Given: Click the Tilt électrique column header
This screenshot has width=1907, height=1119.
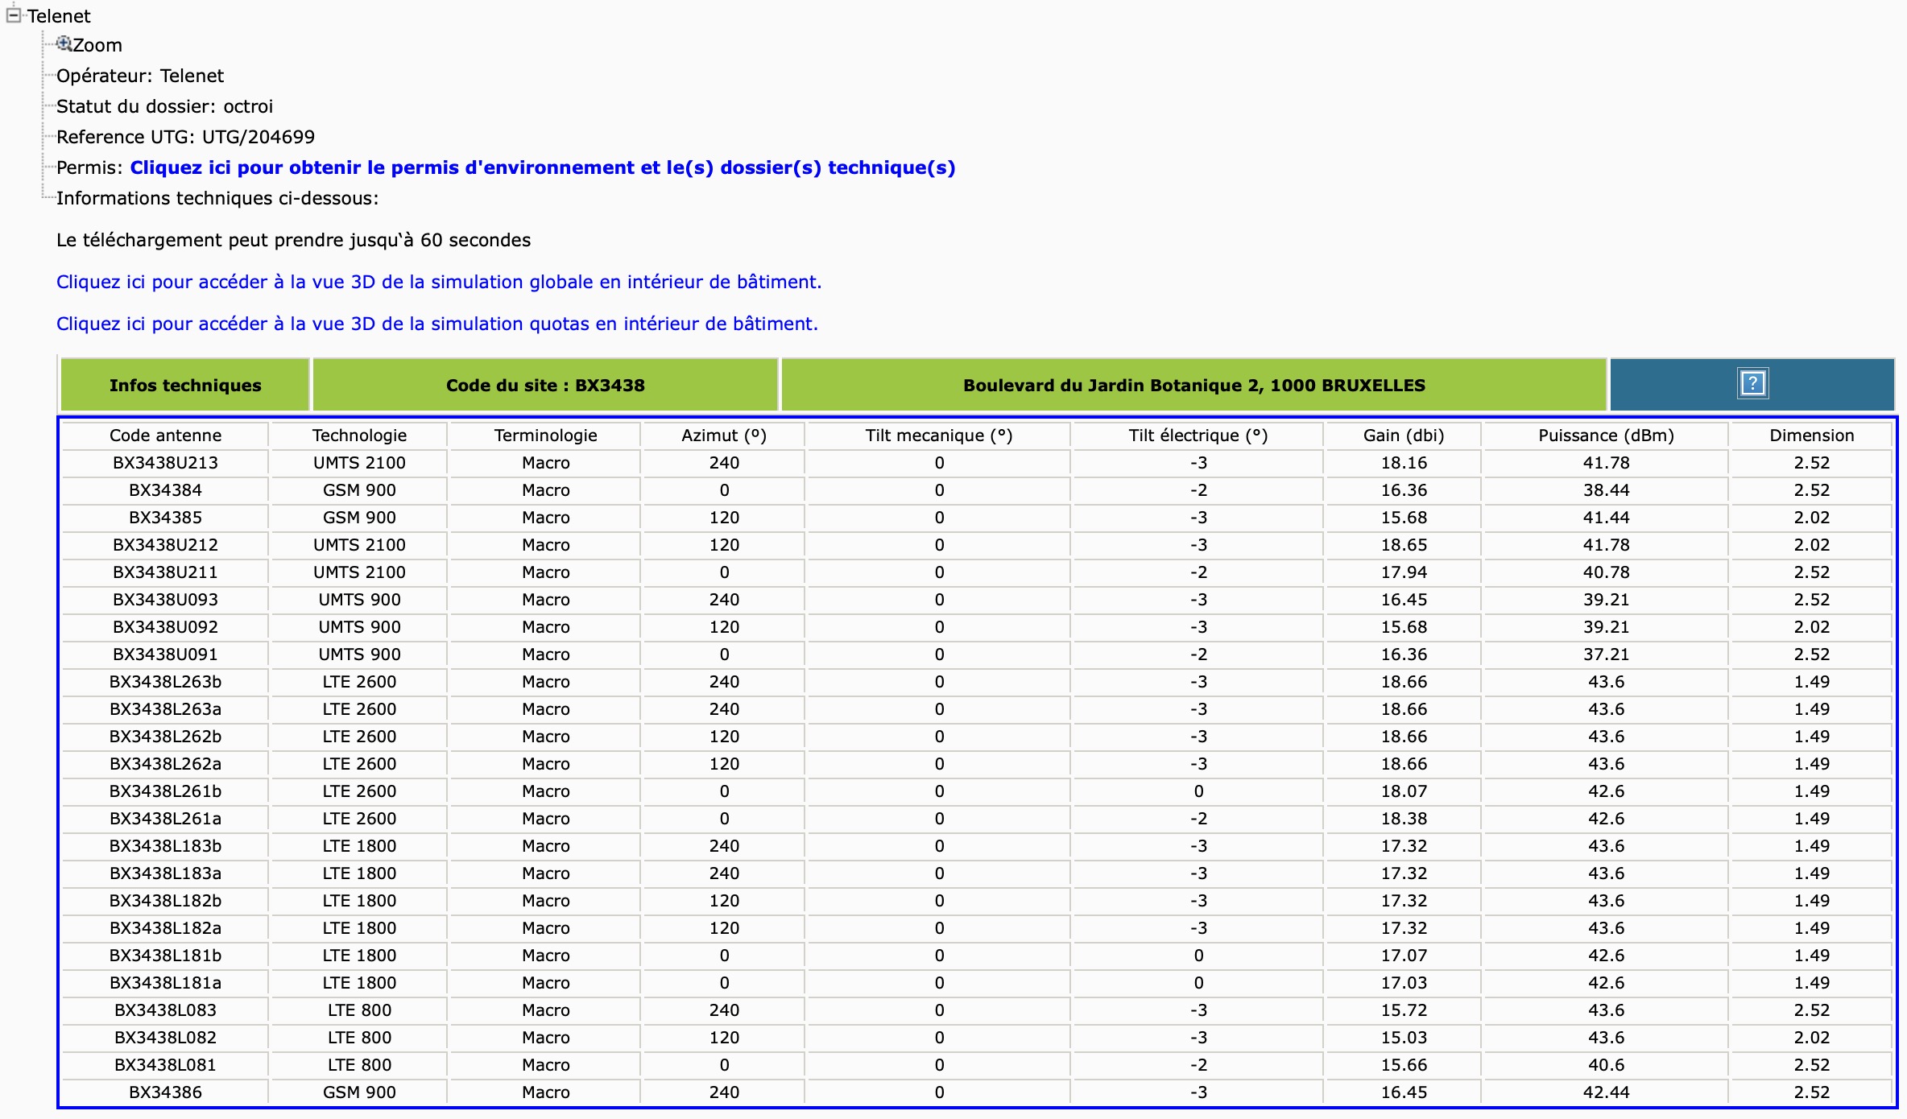Looking at the screenshot, I should click(x=1198, y=436).
